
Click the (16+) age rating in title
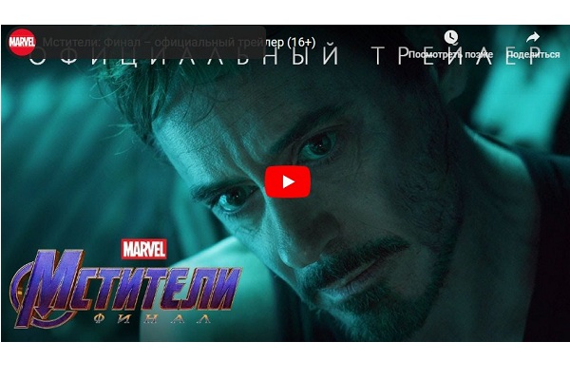tap(301, 43)
